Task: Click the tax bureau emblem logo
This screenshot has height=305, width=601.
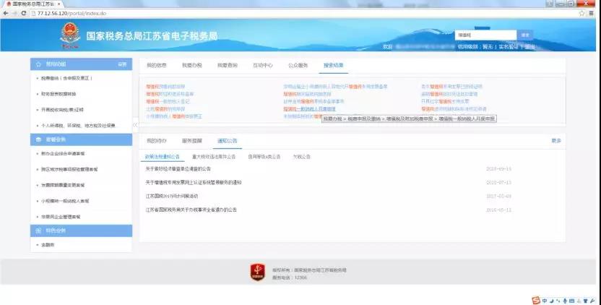Action: (x=70, y=35)
